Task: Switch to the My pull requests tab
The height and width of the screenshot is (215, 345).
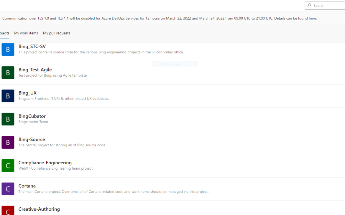Action: tap(56, 33)
